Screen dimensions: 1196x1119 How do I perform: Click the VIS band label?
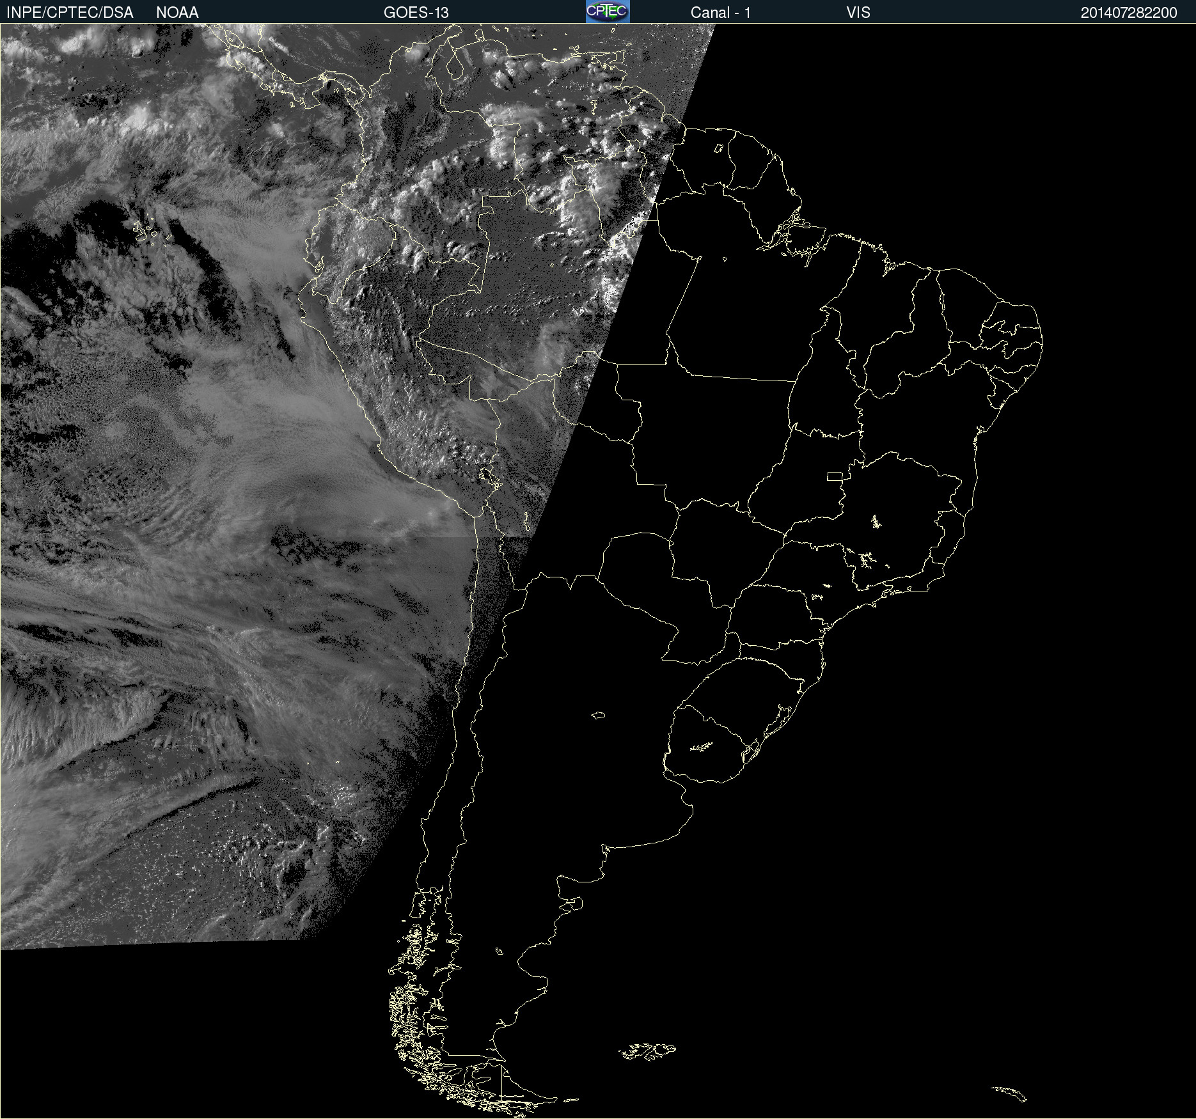(x=858, y=13)
